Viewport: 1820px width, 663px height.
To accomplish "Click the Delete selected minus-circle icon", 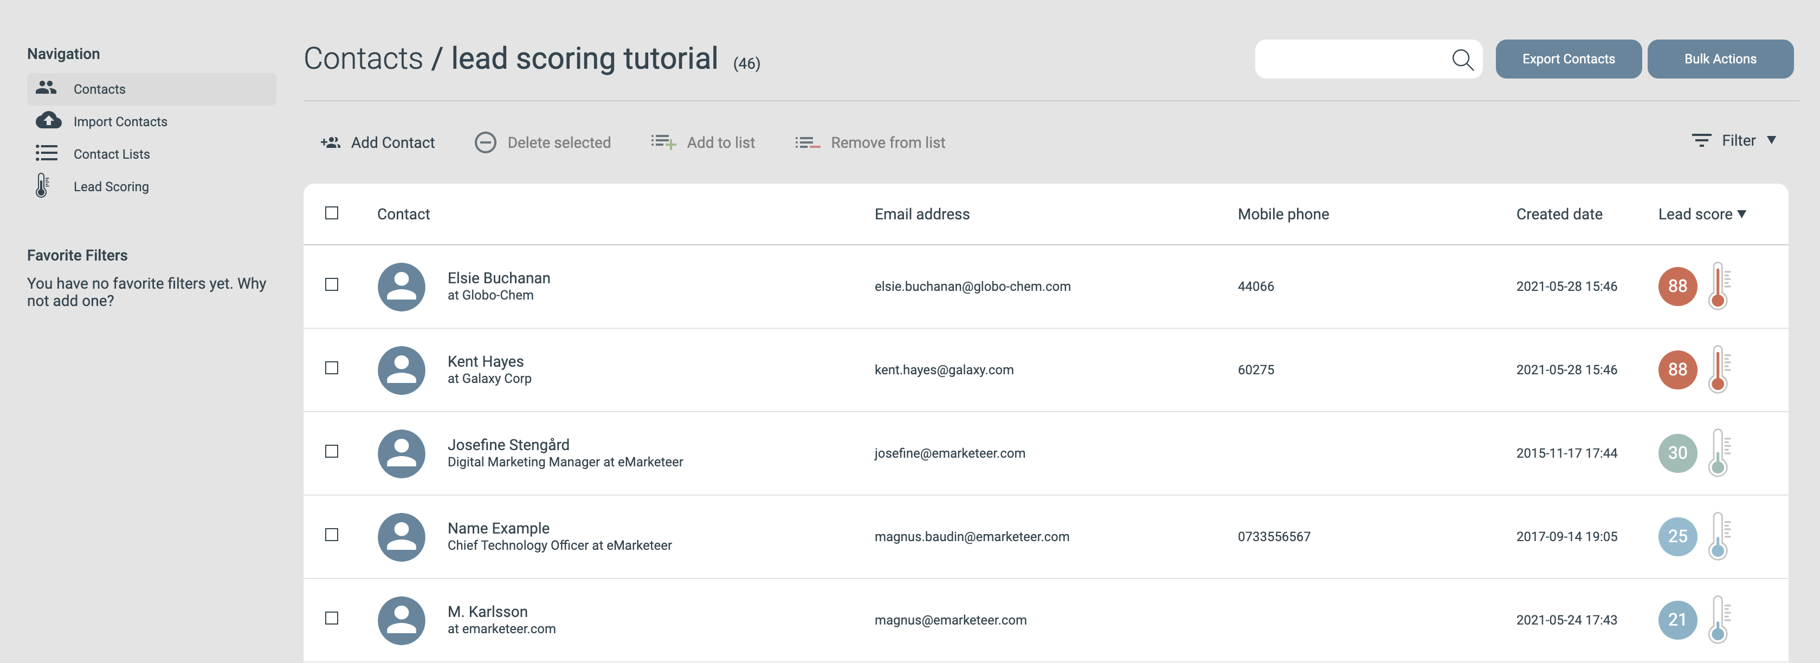I will coord(485,142).
